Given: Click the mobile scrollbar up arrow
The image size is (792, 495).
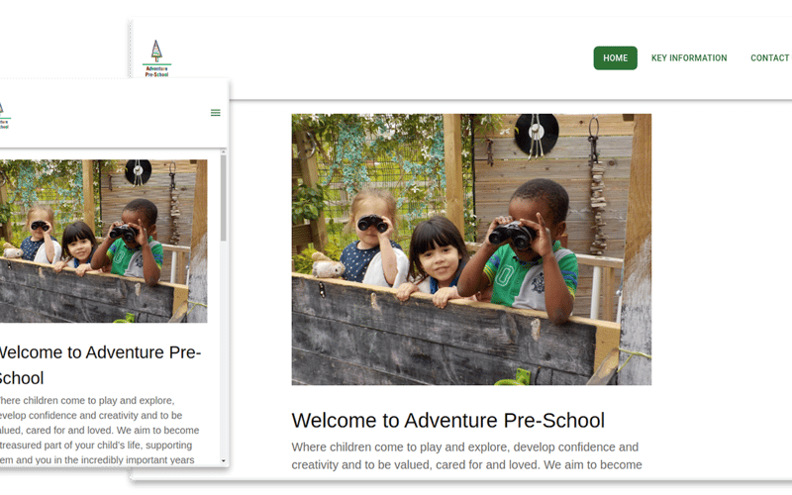Looking at the screenshot, I should point(224,152).
